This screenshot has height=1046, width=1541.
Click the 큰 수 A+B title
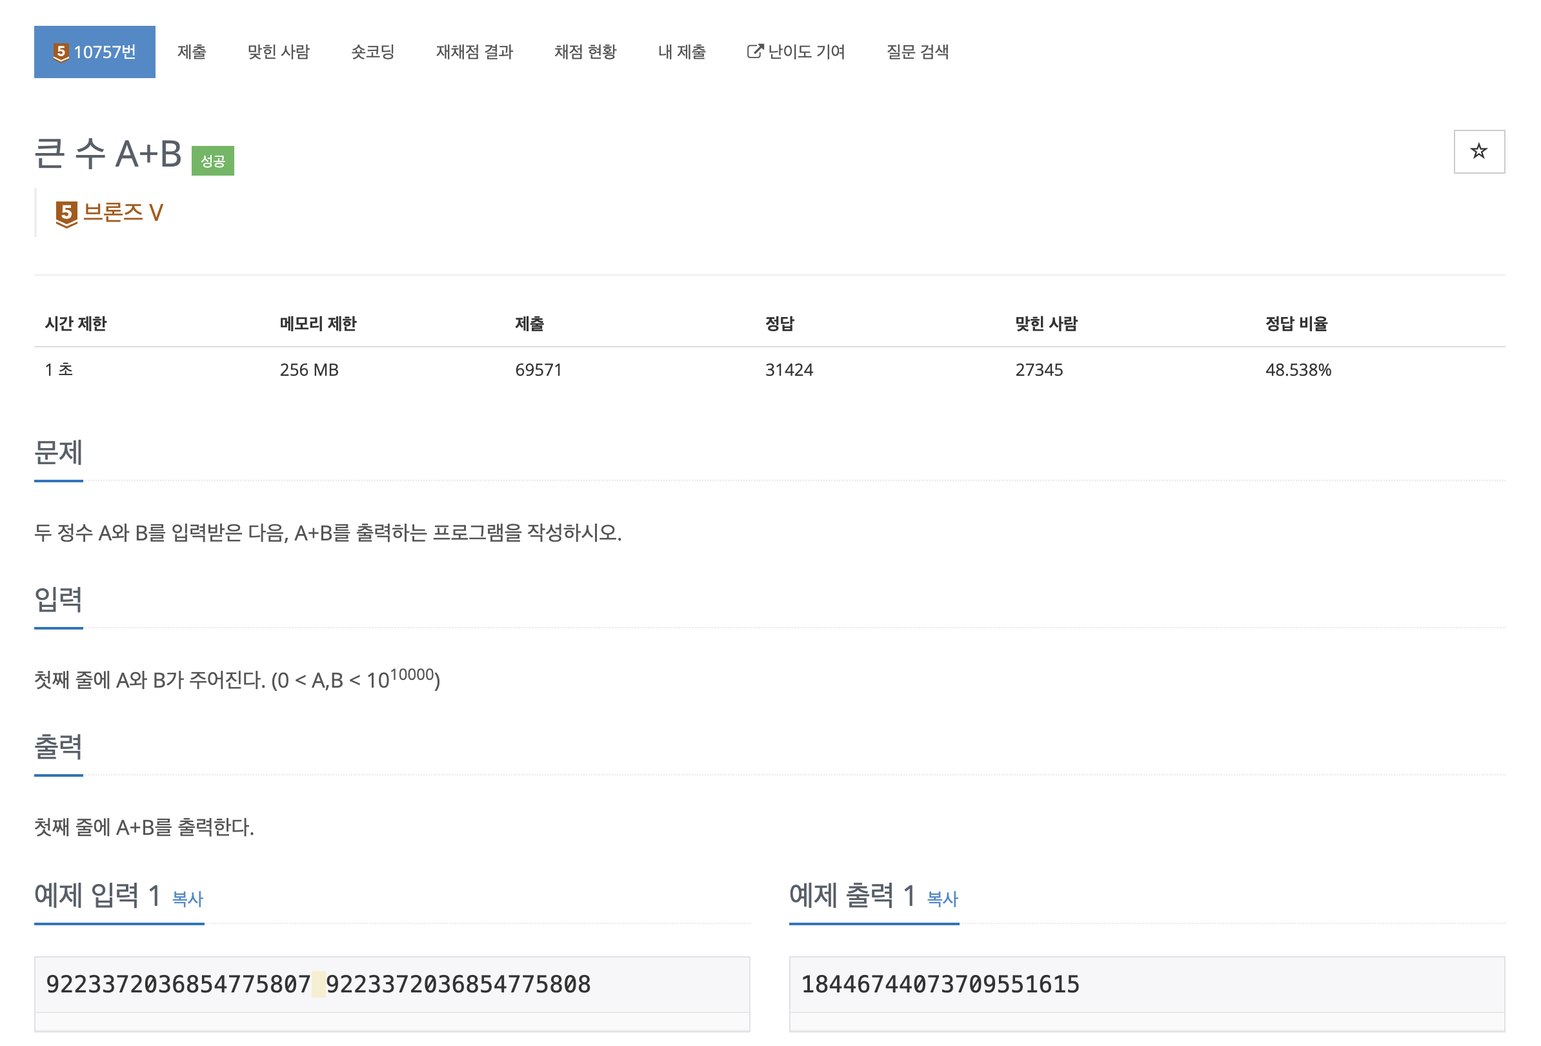(x=108, y=154)
